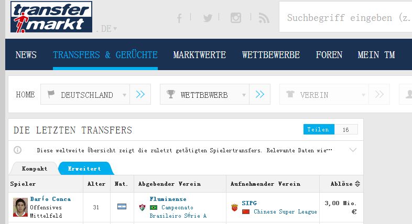Click the Fluminense club crest
412x224 pixels.
coord(142,207)
